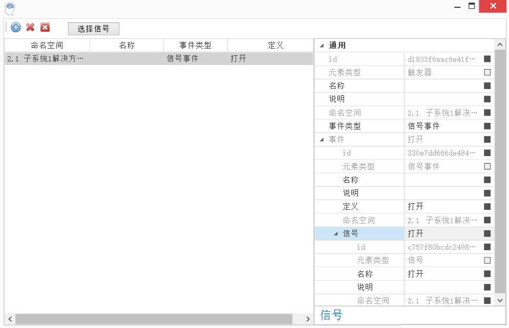Click the marker square for top-level 名称 row
This screenshot has width=509, height=328.
[x=487, y=85]
